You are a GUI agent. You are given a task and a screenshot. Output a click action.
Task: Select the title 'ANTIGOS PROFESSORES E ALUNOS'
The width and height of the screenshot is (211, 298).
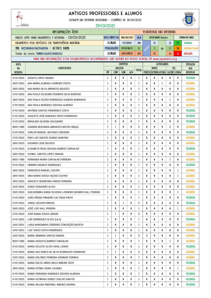(x=105, y=13)
